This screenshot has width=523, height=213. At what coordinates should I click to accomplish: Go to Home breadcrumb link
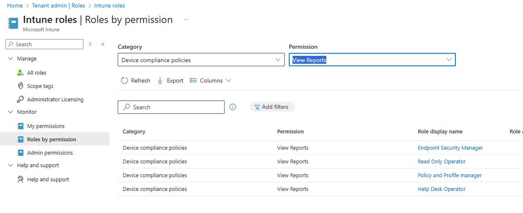tap(15, 6)
